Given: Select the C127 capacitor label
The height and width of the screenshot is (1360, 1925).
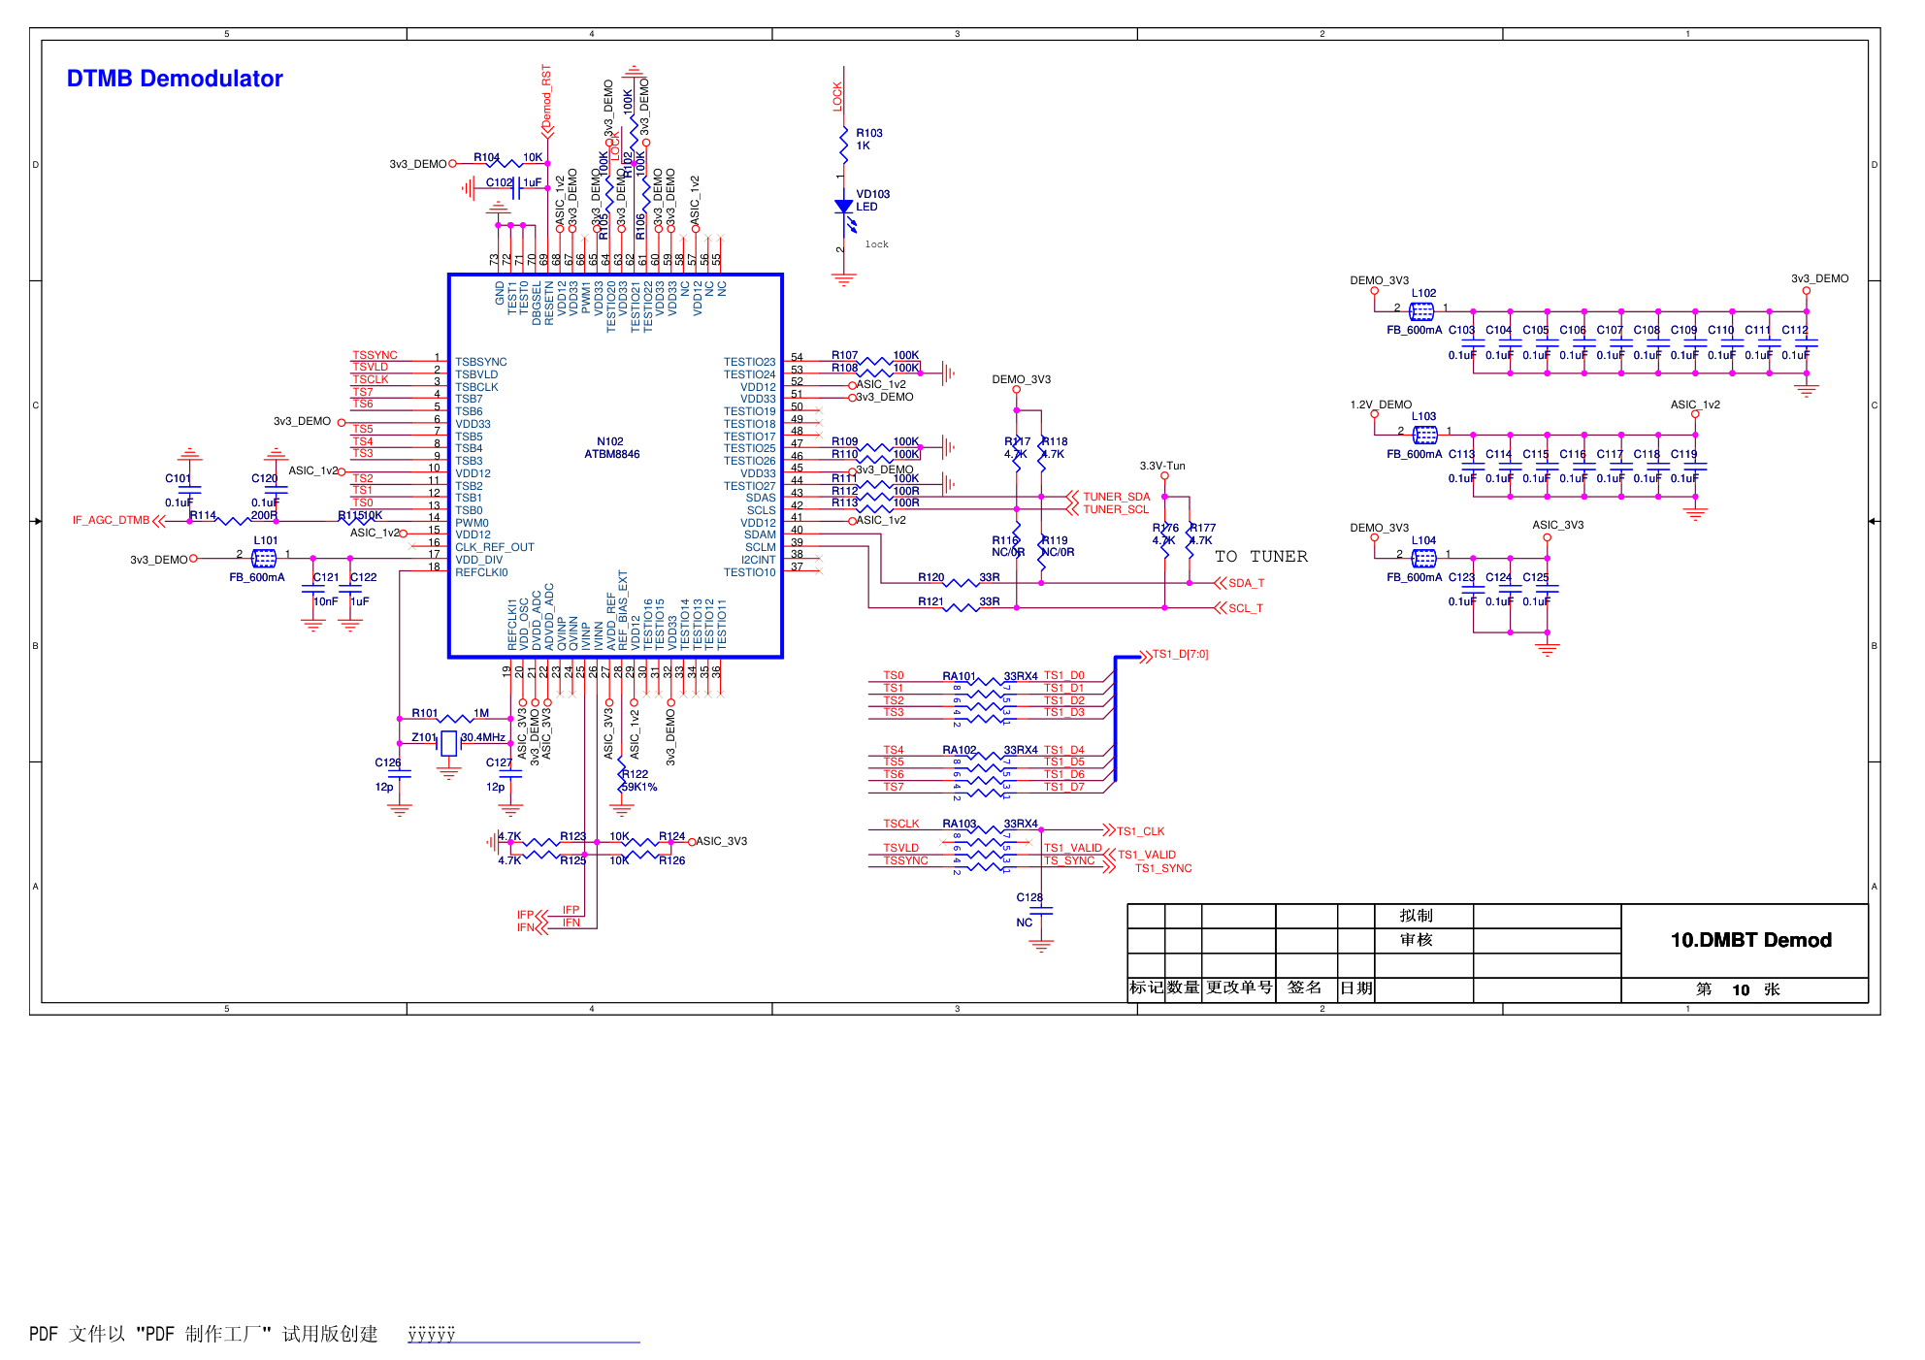Looking at the screenshot, I should (x=500, y=762).
